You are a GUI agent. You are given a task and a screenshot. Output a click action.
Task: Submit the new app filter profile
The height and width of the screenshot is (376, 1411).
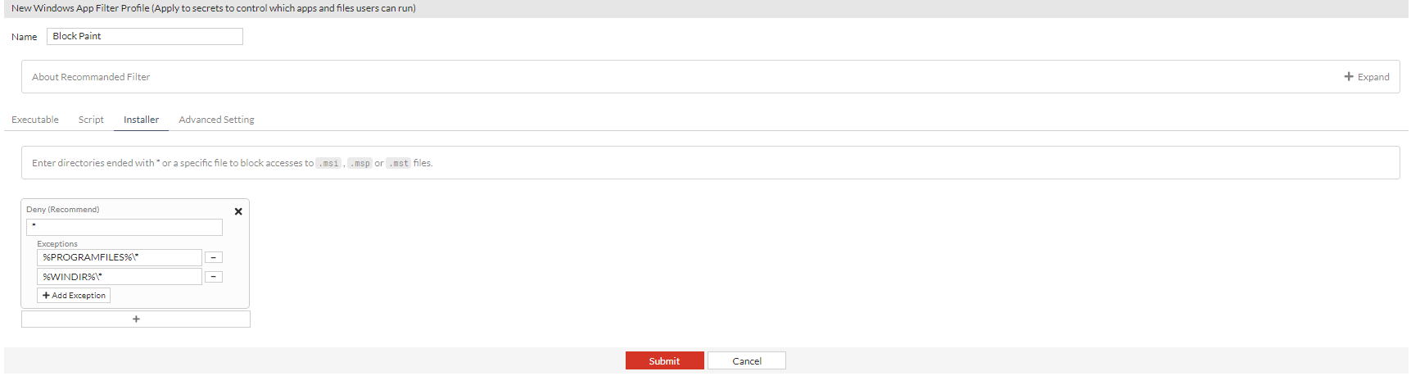click(664, 361)
